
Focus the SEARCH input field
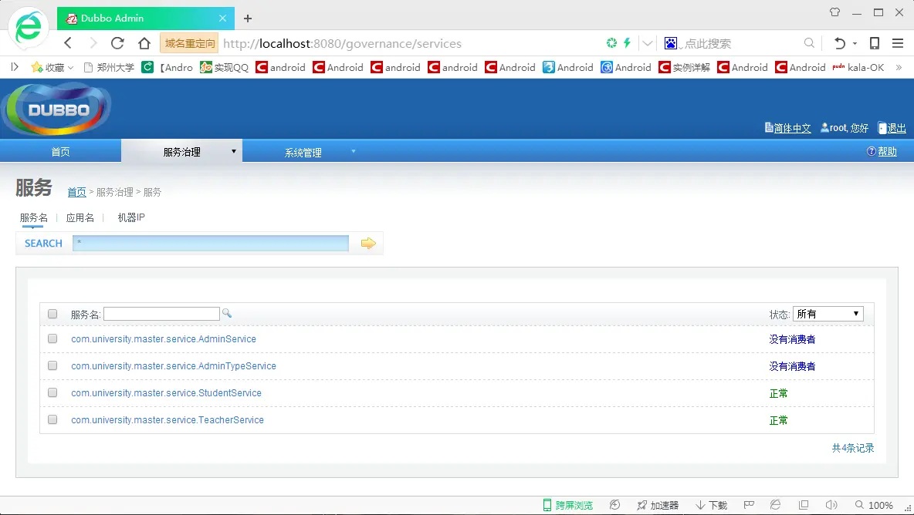coord(211,244)
